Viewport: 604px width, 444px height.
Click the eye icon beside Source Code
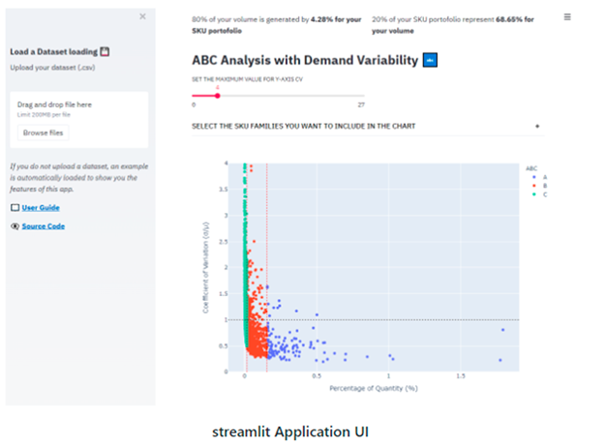(15, 225)
